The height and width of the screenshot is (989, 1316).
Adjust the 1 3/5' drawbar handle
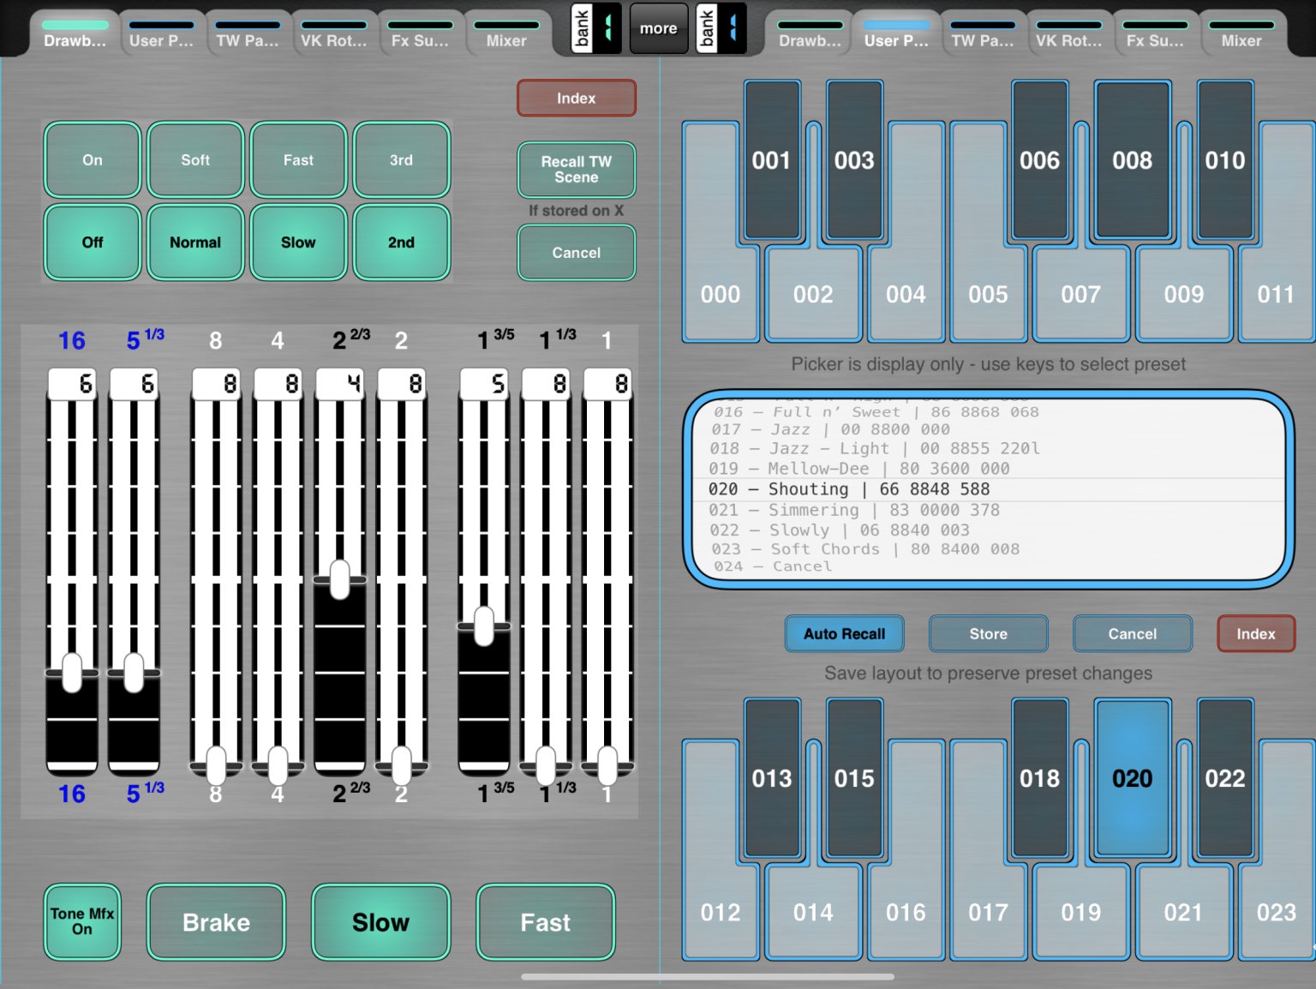[x=484, y=626]
